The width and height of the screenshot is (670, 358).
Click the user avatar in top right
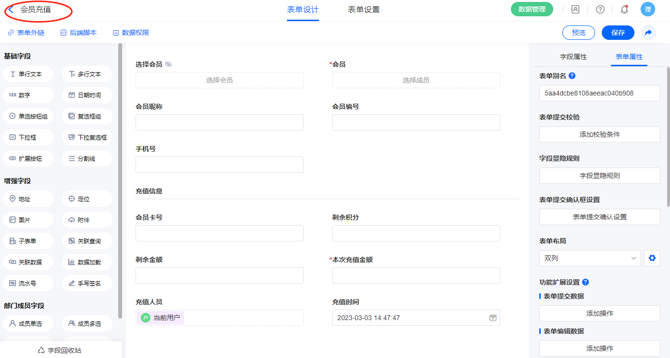[x=647, y=9]
